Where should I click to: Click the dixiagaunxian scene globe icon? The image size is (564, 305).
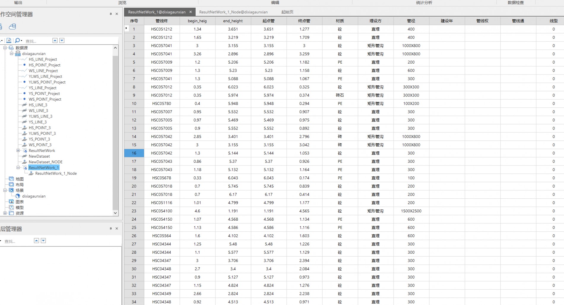[x=18, y=196]
